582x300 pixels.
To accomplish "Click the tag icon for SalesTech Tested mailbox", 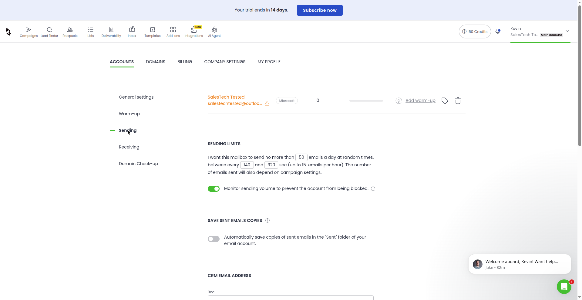I will (445, 101).
